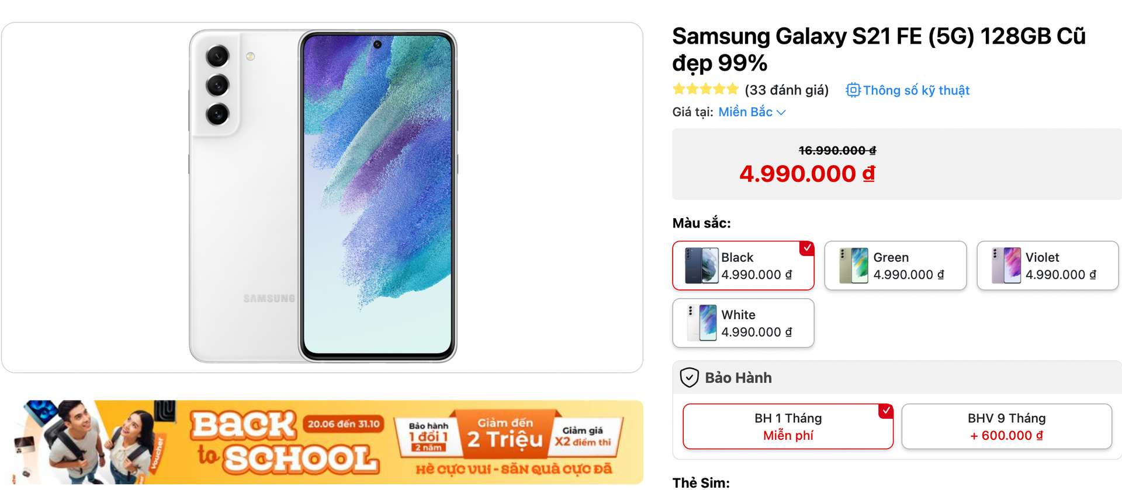
Task: Choose the BHV 9 Tháng warranty option
Action: [x=1006, y=426]
